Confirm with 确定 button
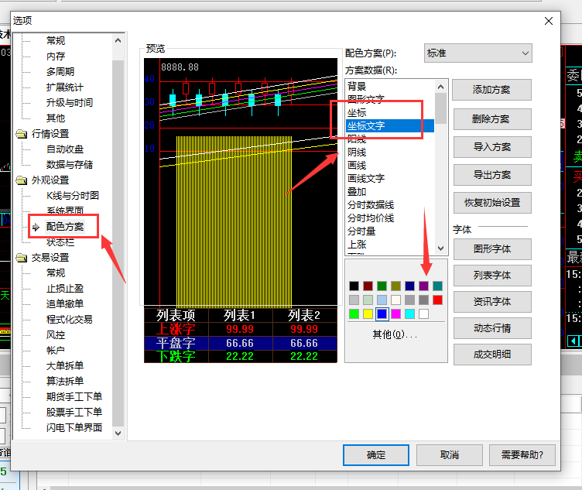 (376, 455)
